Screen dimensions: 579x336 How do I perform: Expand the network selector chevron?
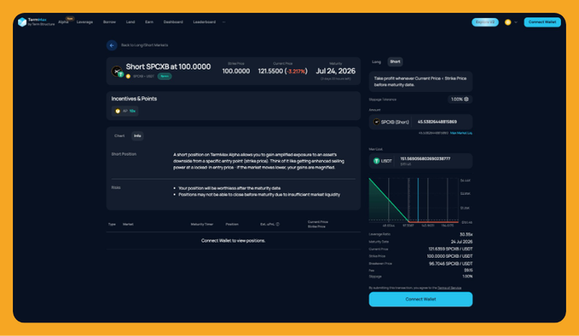(516, 22)
